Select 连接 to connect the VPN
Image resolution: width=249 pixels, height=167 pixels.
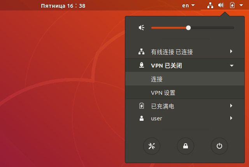pyautogui.click(x=157, y=79)
